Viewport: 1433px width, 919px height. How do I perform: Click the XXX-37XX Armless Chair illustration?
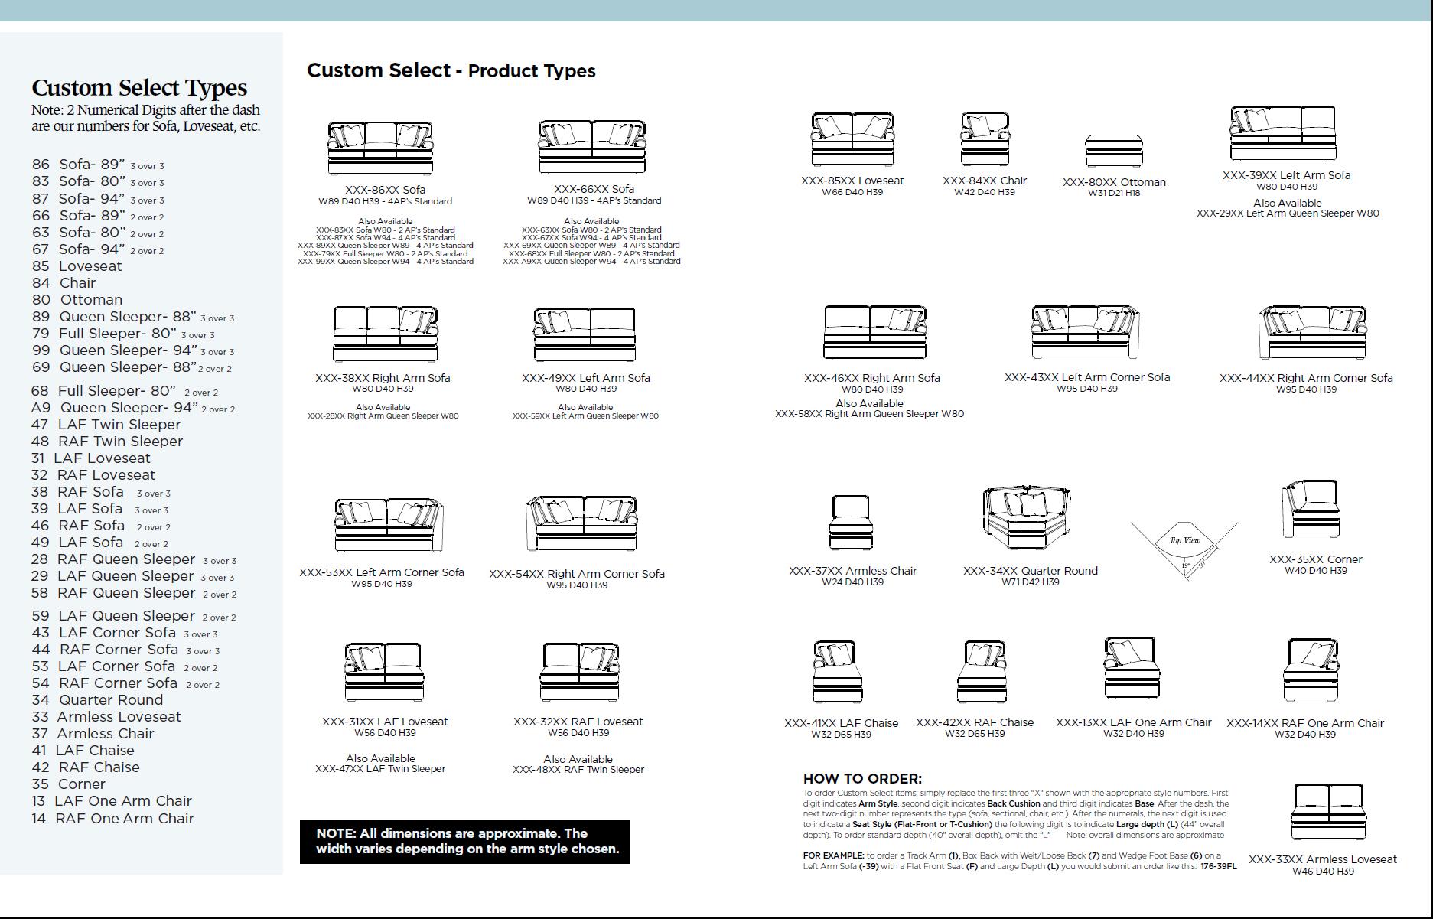[x=849, y=523]
